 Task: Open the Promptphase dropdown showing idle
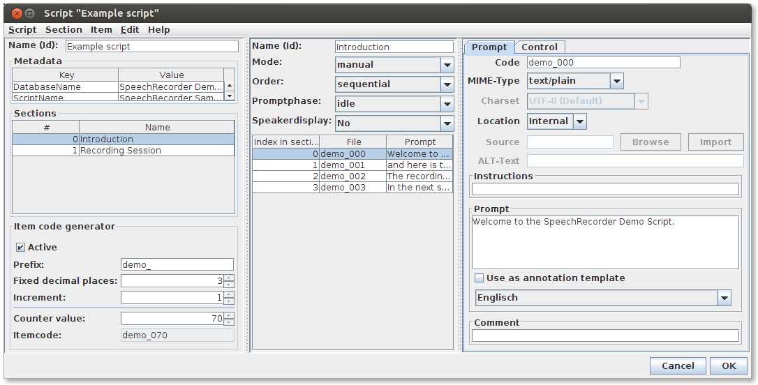[447, 104]
